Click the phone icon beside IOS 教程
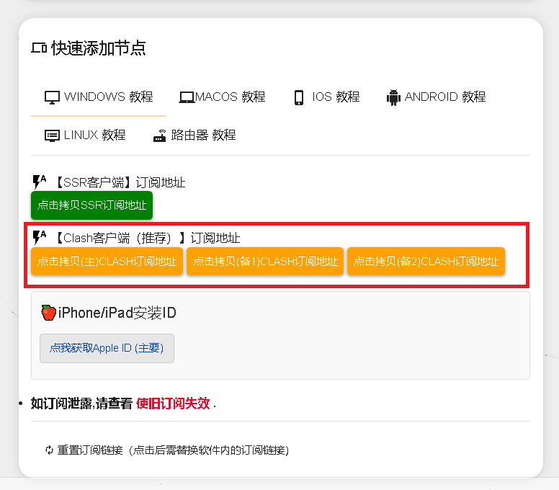Screen dimensions: 559x490 click(x=299, y=97)
